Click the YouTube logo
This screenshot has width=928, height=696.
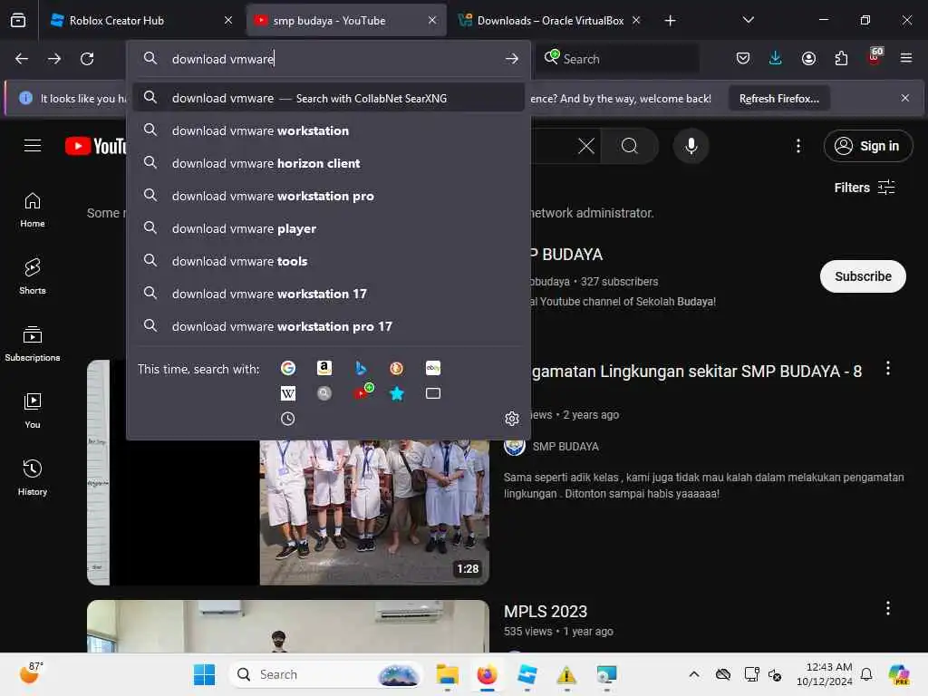95,146
